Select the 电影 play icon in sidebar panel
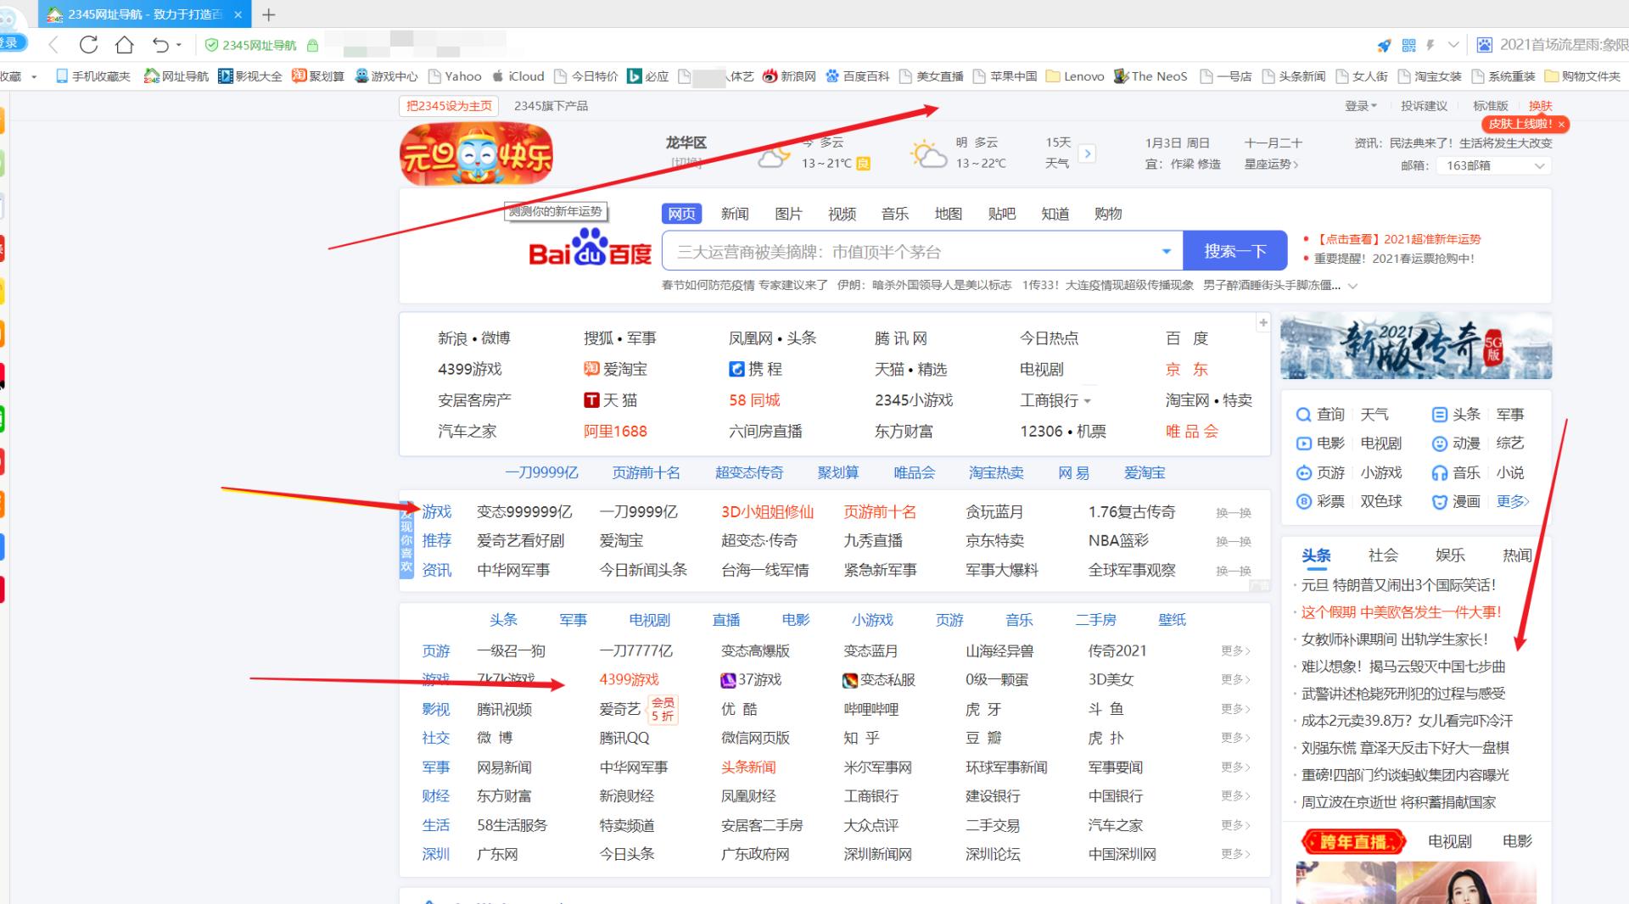Viewport: 1629px width, 904px height. [1304, 444]
